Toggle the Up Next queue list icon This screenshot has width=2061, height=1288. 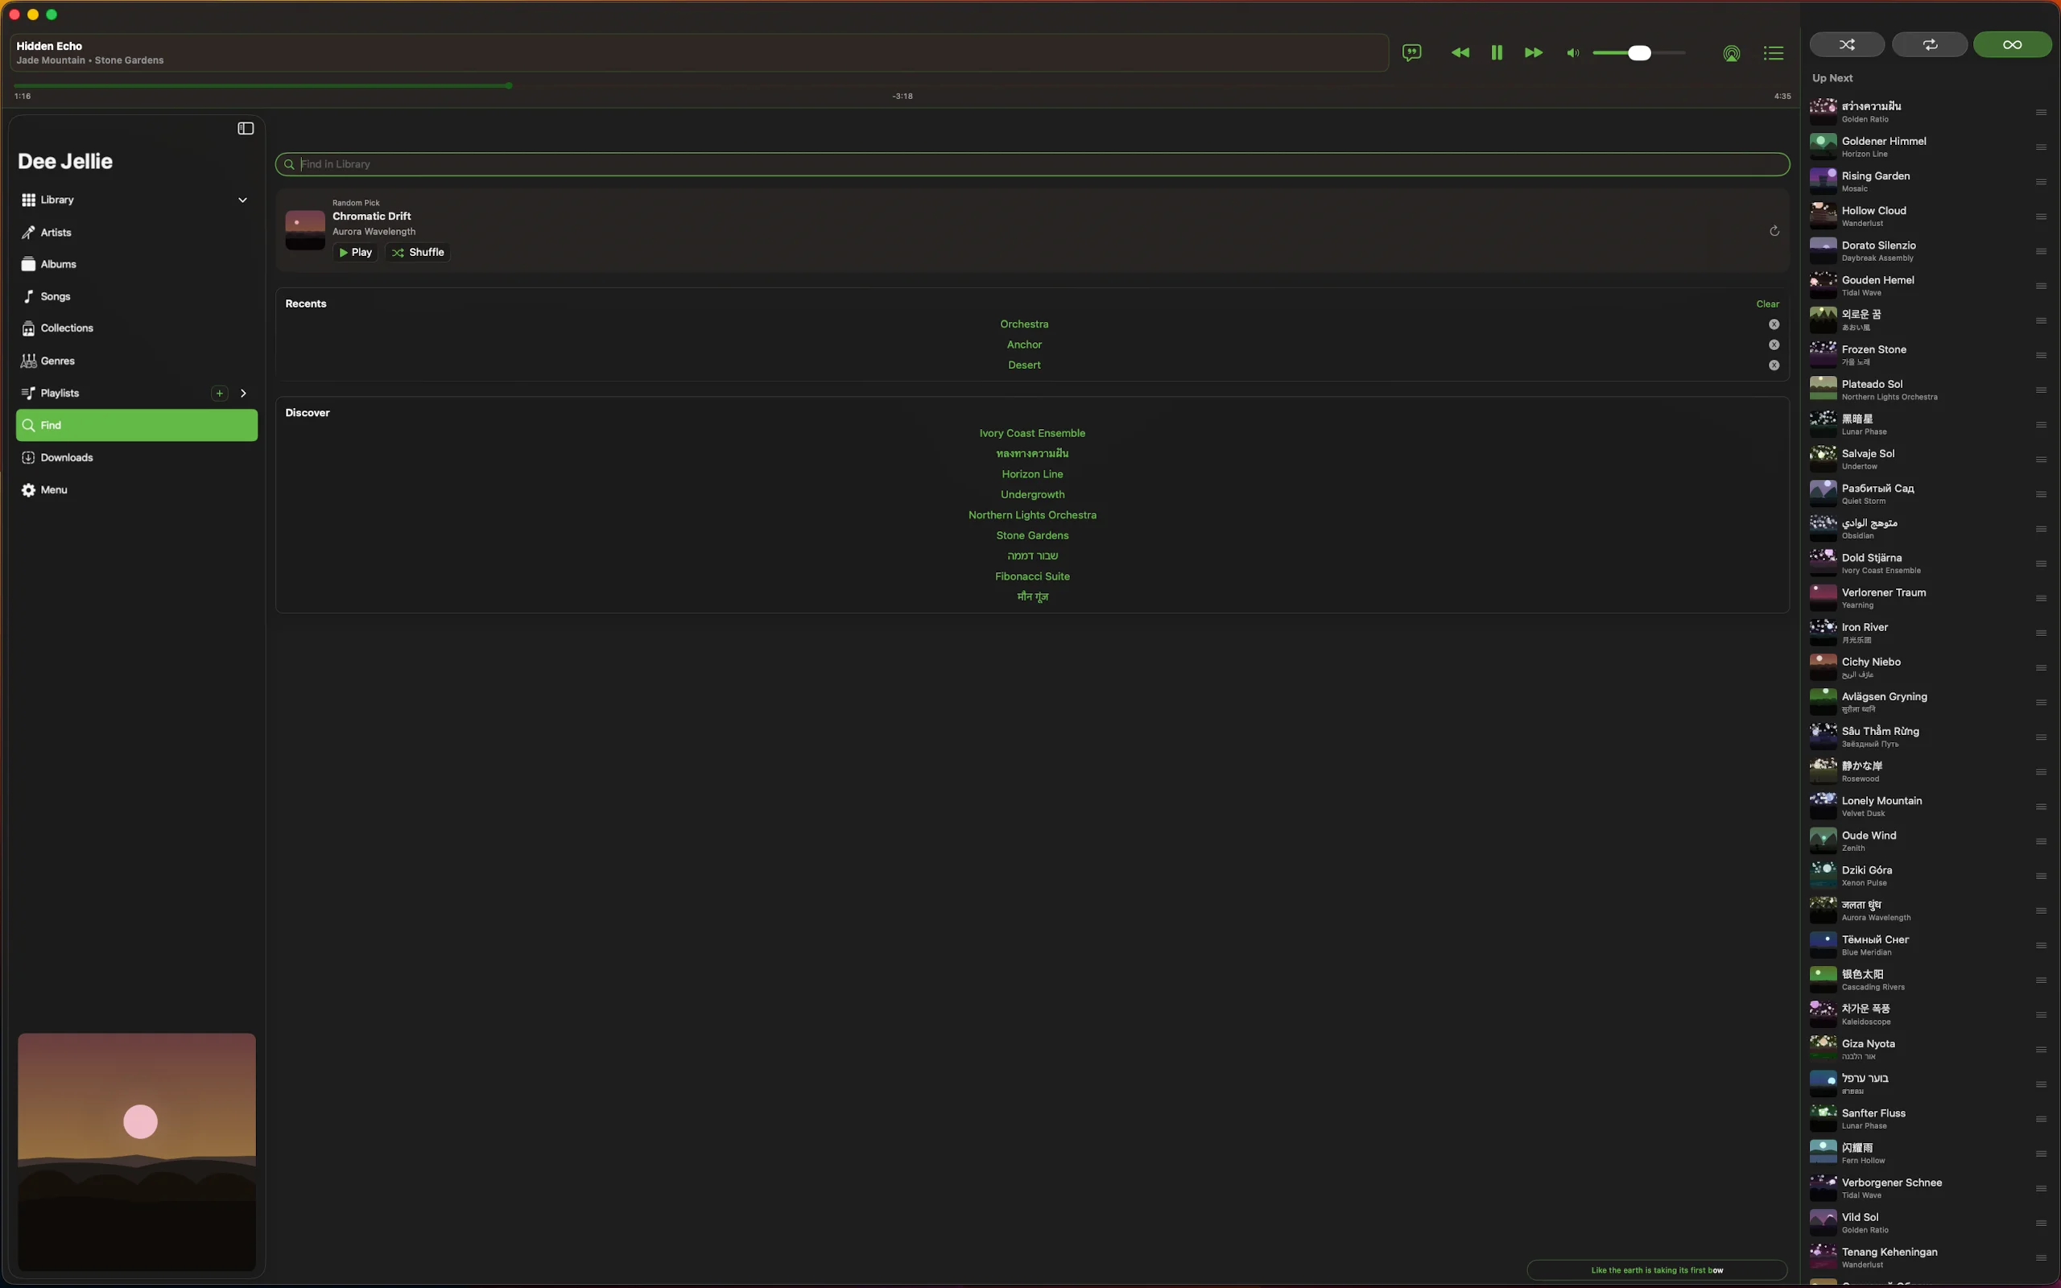tap(1773, 54)
